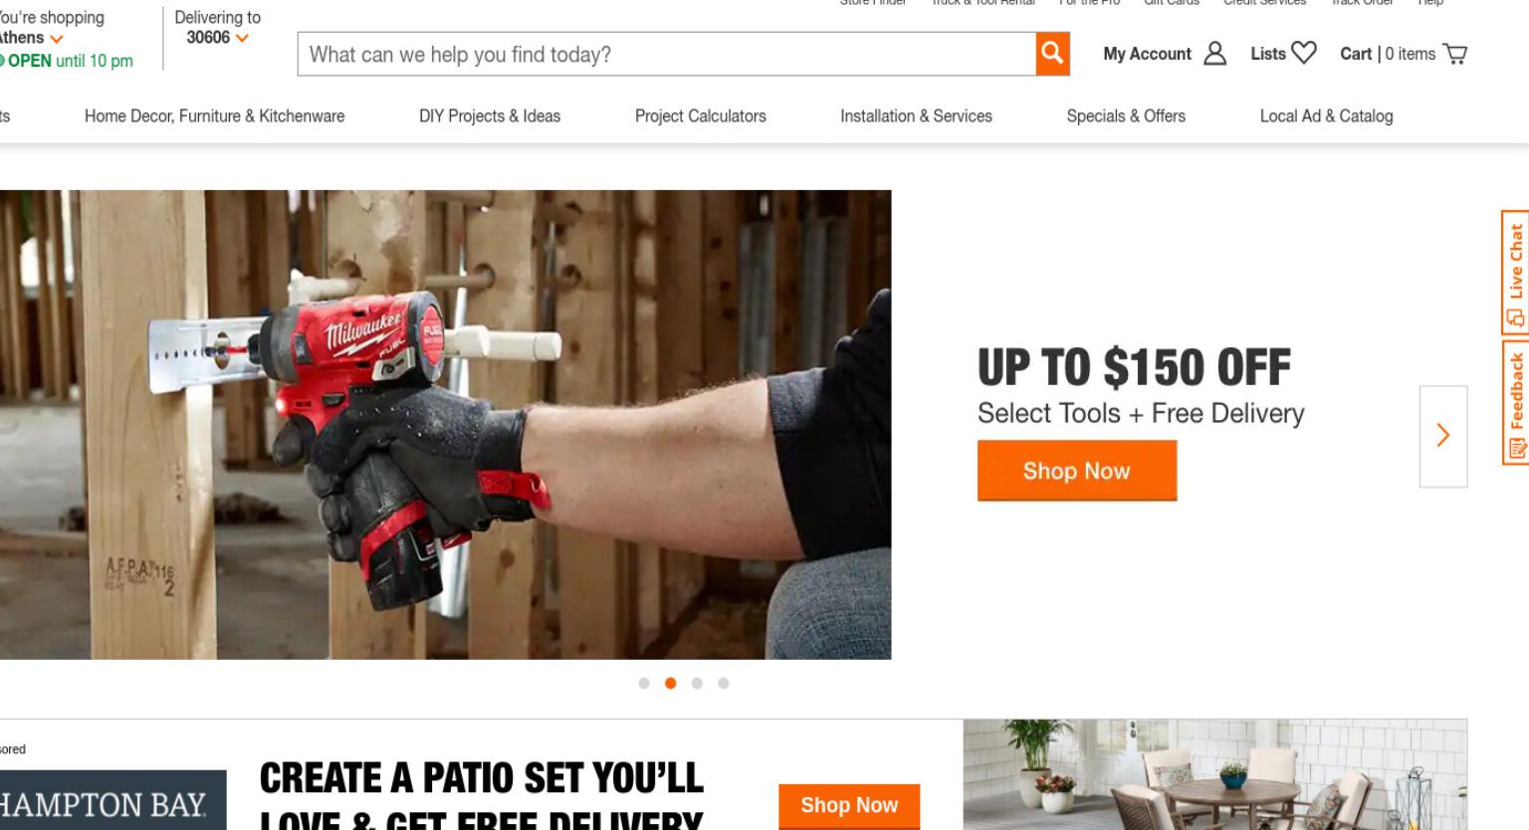The width and height of the screenshot is (1529, 830).
Task: Select fourth carousel dot
Action: click(x=724, y=683)
